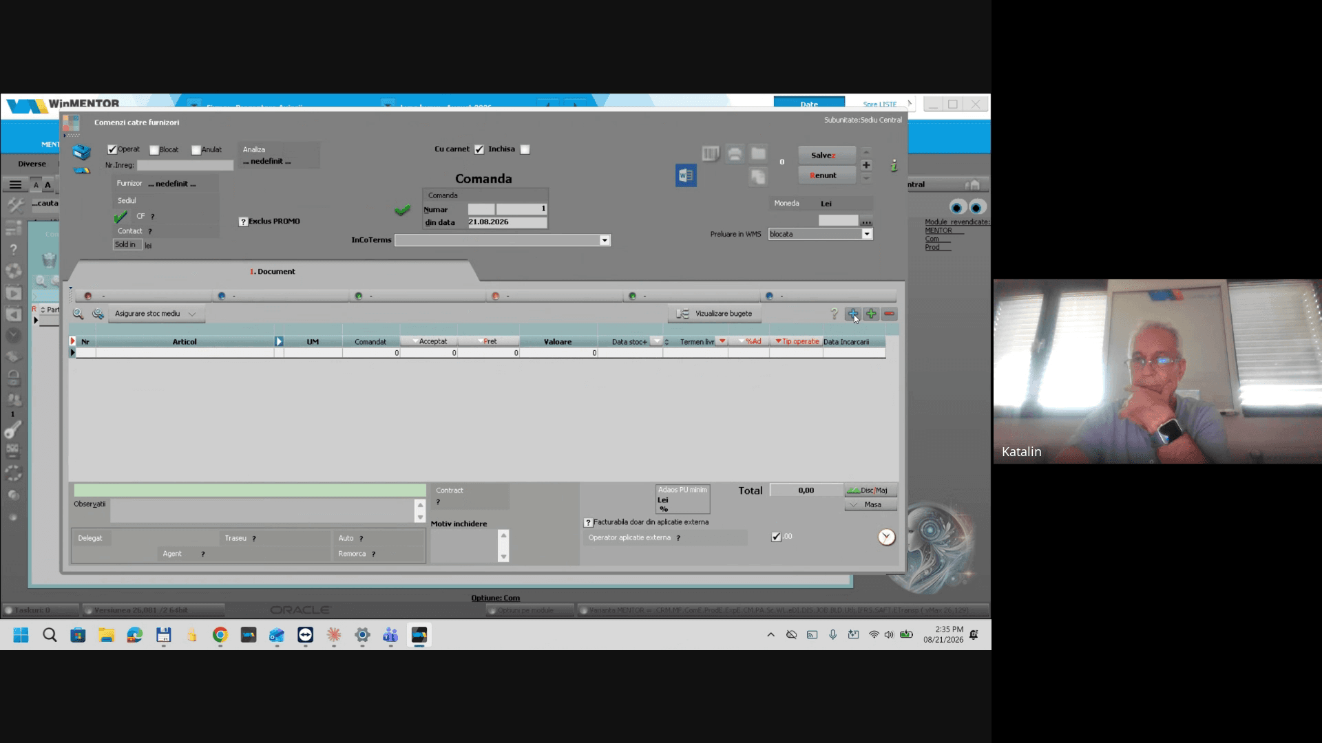The image size is (1322, 743).
Task: Expand the InCoTerms dropdown
Action: pos(605,240)
